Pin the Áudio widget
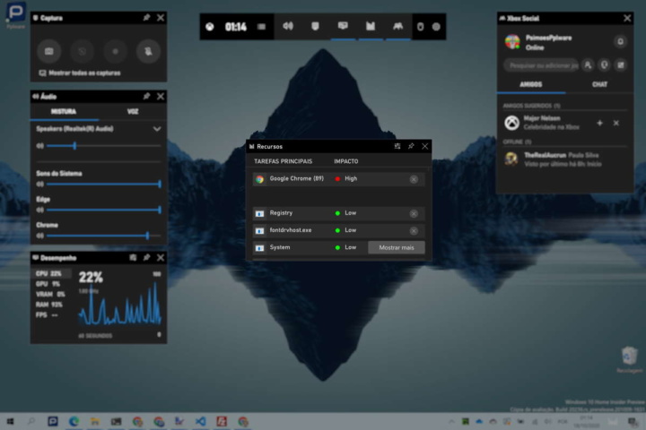646x430 pixels. pyautogui.click(x=146, y=96)
